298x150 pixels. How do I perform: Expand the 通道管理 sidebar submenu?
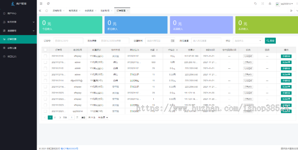34,31
